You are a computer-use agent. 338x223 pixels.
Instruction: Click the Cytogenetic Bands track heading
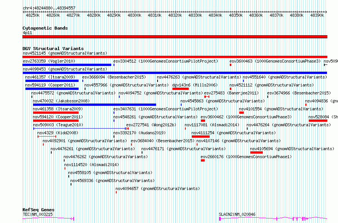pyautogui.click(x=45, y=28)
